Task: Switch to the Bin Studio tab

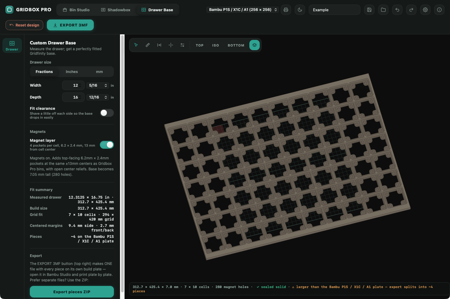Action: click(76, 10)
